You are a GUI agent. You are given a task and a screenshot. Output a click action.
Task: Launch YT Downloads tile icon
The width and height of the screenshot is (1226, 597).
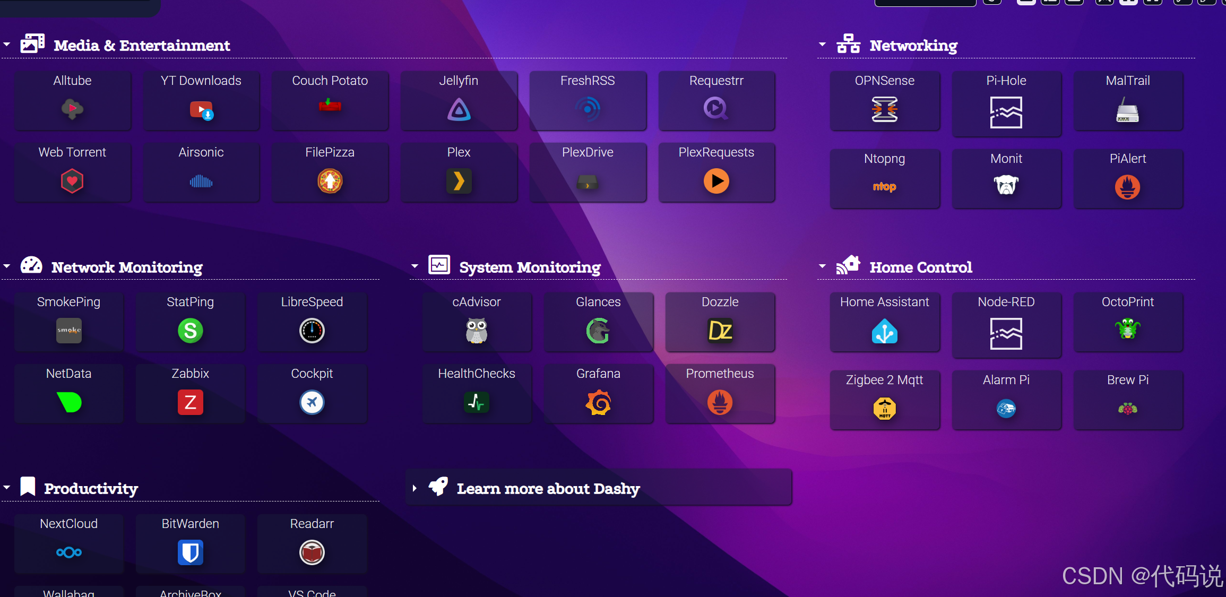[x=201, y=110]
